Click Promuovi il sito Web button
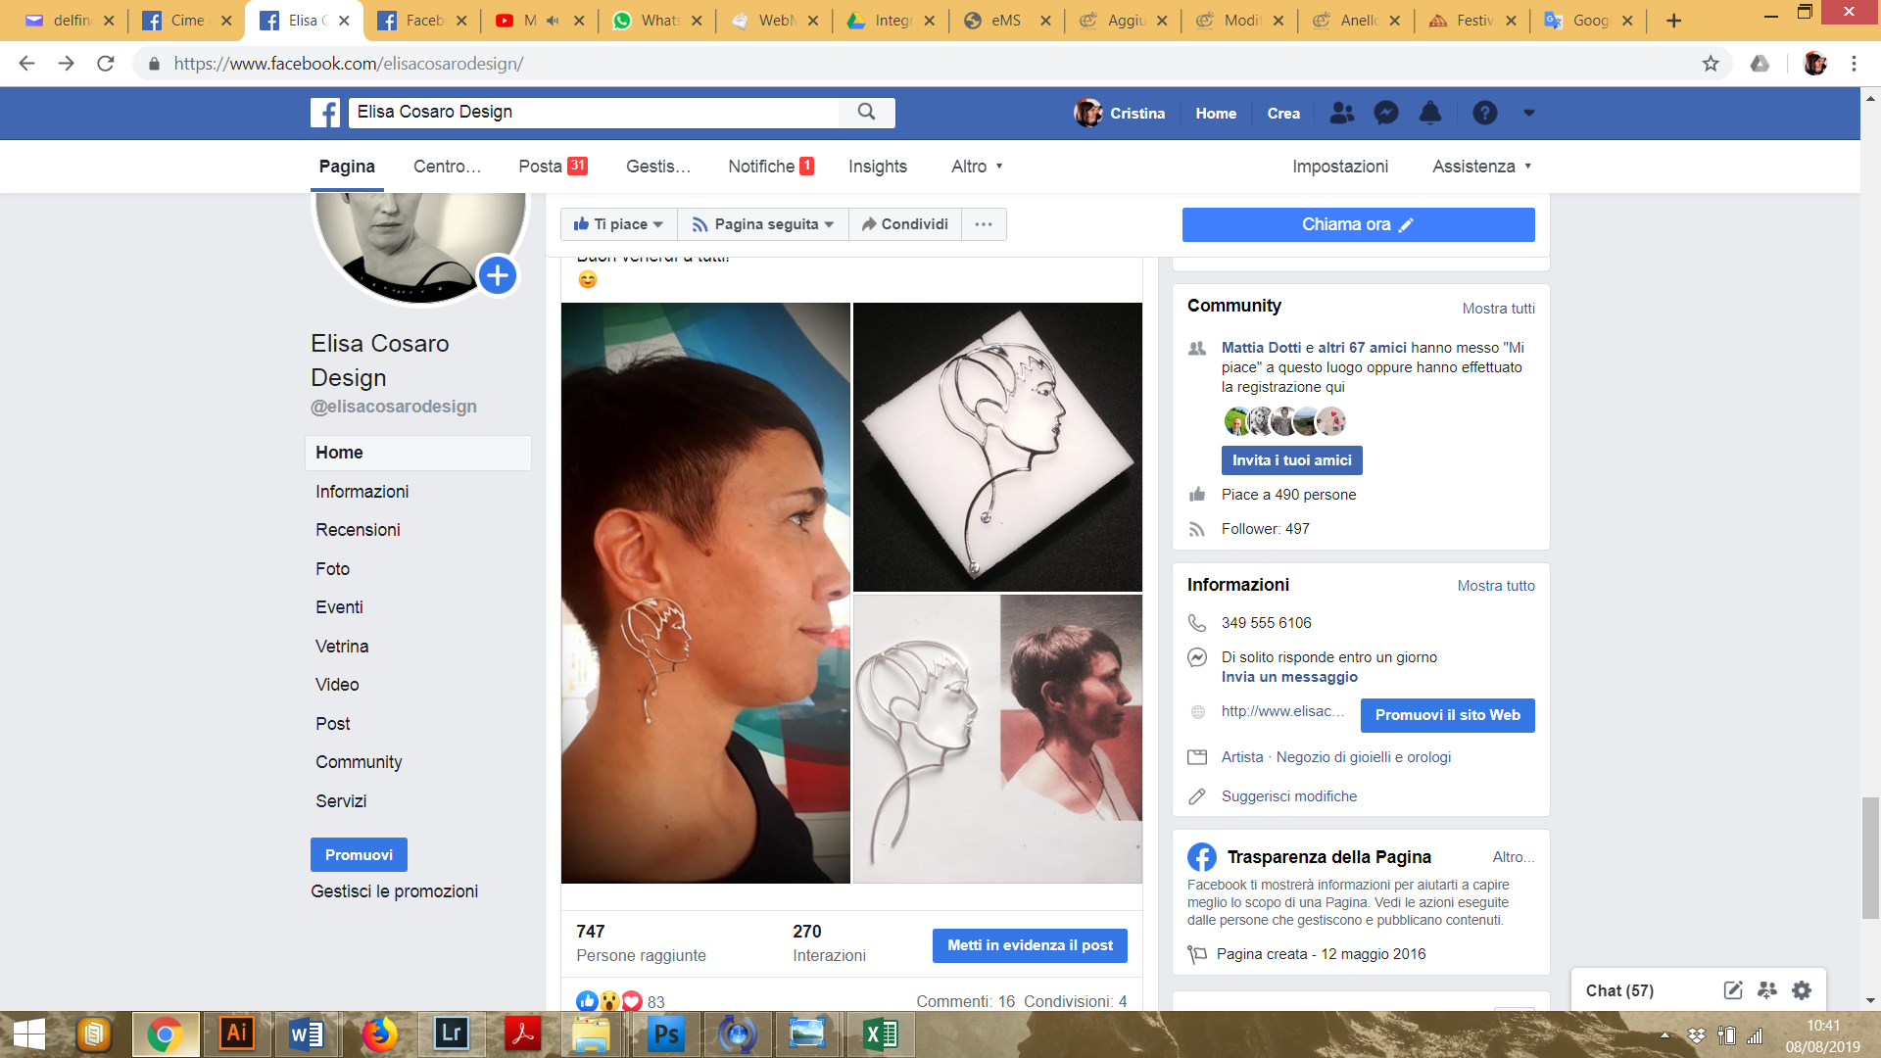Image resolution: width=1881 pixels, height=1058 pixels. 1447,715
